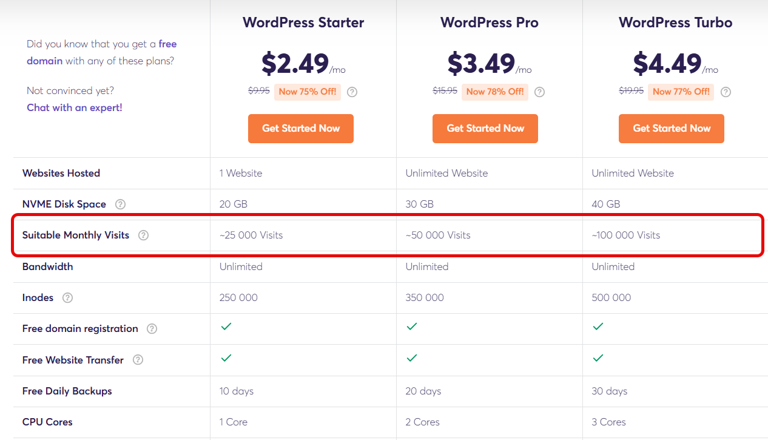The width and height of the screenshot is (768, 440).
Task: Choose Get Started Now for WordPress Pro
Action: pyautogui.click(x=485, y=129)
